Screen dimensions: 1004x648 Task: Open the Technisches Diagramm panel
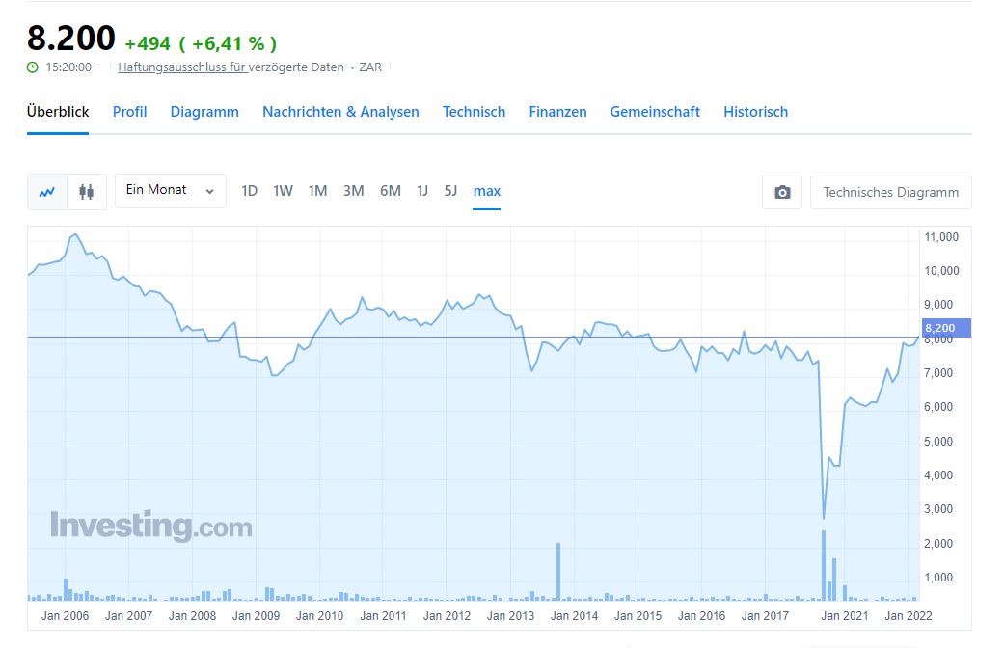(890, 191)
